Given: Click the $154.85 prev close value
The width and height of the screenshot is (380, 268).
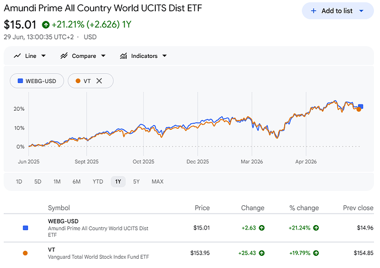Looking at the screenshot, I should pyautogui.click(x=363, y=253).
